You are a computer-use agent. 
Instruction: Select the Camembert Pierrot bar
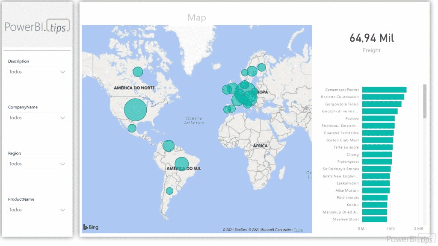[x=385, y=90]
